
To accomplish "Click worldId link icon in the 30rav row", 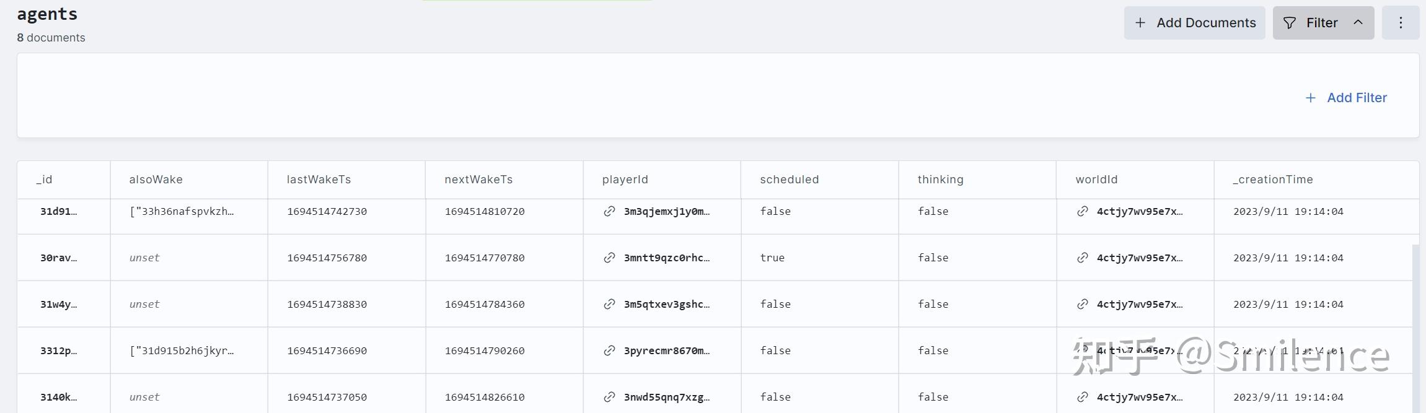I will (x=1083, y=258).
